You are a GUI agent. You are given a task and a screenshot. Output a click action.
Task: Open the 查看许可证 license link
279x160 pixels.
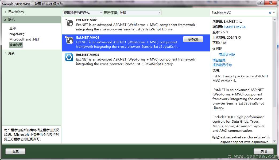coord(227,54)
